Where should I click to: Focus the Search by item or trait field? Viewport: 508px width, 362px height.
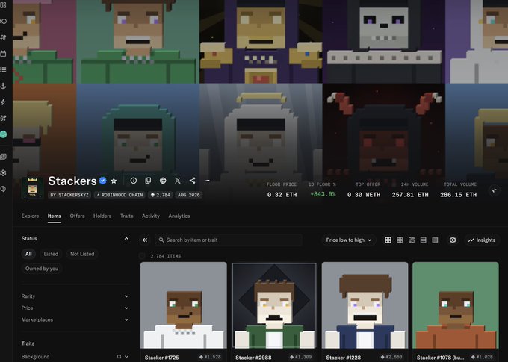coord(229,240)
